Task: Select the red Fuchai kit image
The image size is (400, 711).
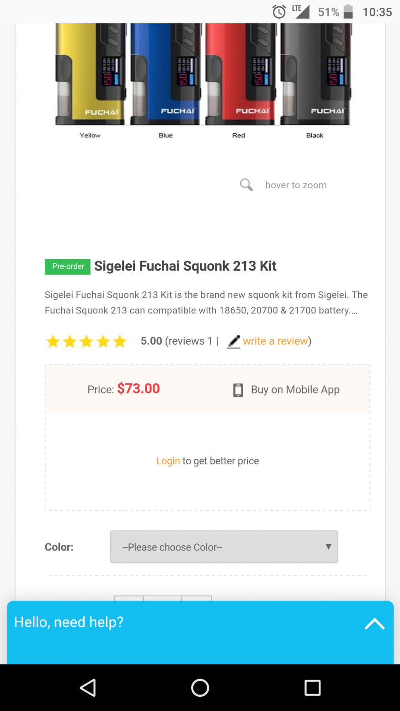Action: coord(240,75)
